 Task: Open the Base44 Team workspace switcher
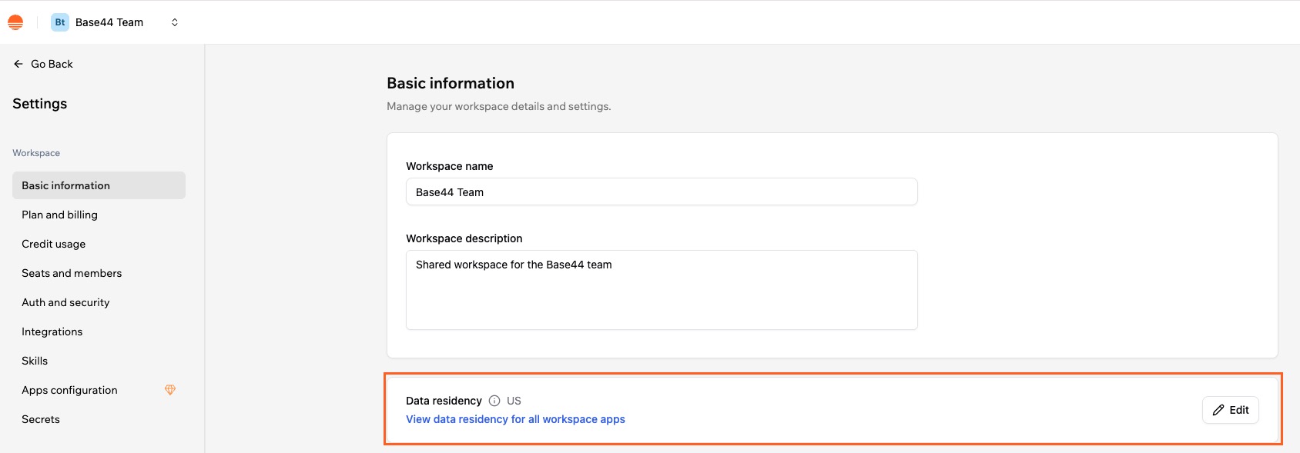(116, 22)
